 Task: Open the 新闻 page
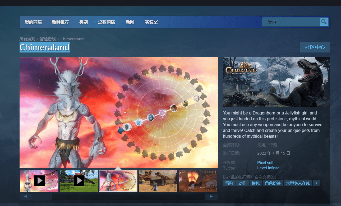tap(130, 22)
